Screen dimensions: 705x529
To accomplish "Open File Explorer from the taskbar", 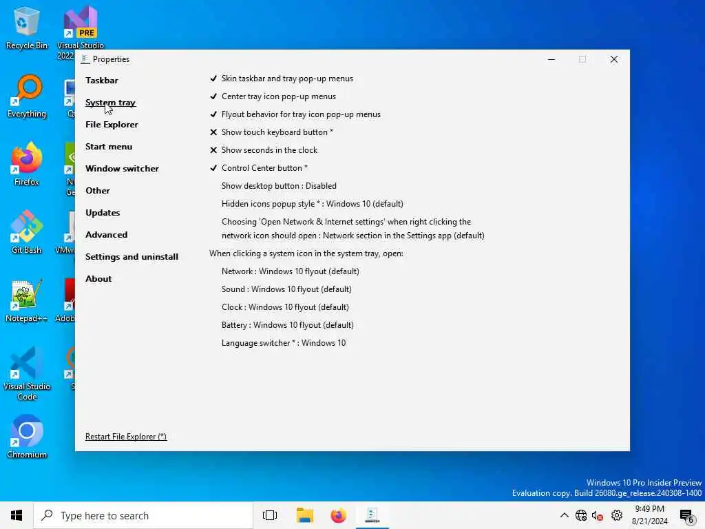I will pos(304,515).
